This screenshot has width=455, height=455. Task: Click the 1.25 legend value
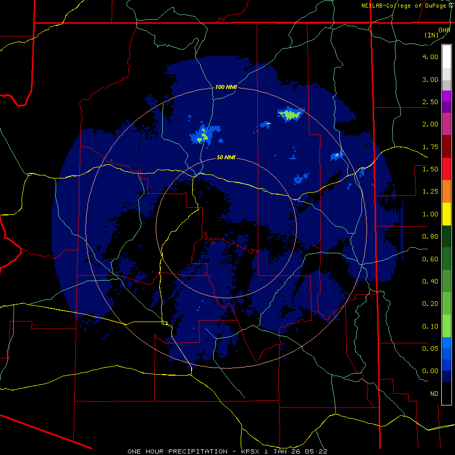pyautogui.click(x=430, y=192)
